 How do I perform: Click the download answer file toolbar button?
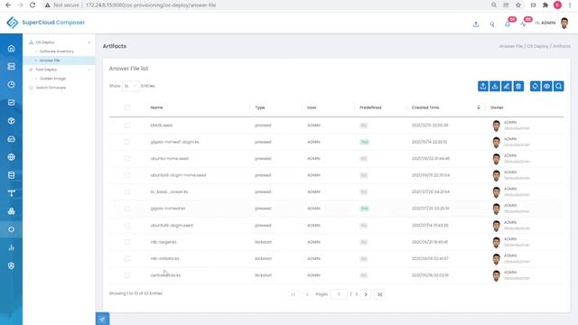(495, 87)
